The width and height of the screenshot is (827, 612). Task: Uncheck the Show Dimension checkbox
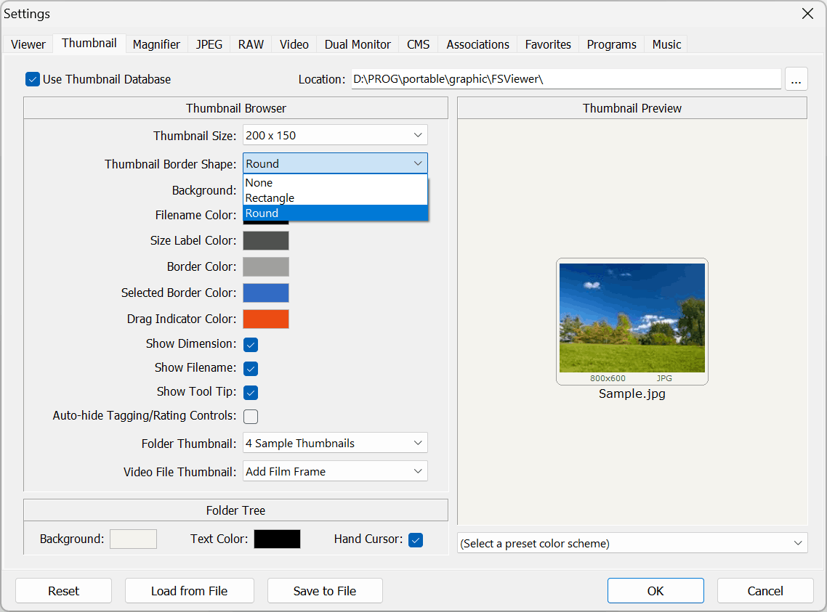(251, 344)
